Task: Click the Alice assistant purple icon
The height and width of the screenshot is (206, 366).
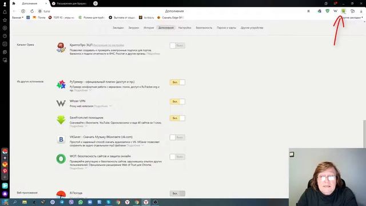Action: (5, 194)
